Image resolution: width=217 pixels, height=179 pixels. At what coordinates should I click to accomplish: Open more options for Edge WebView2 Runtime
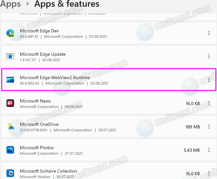[x=209, y=80]
